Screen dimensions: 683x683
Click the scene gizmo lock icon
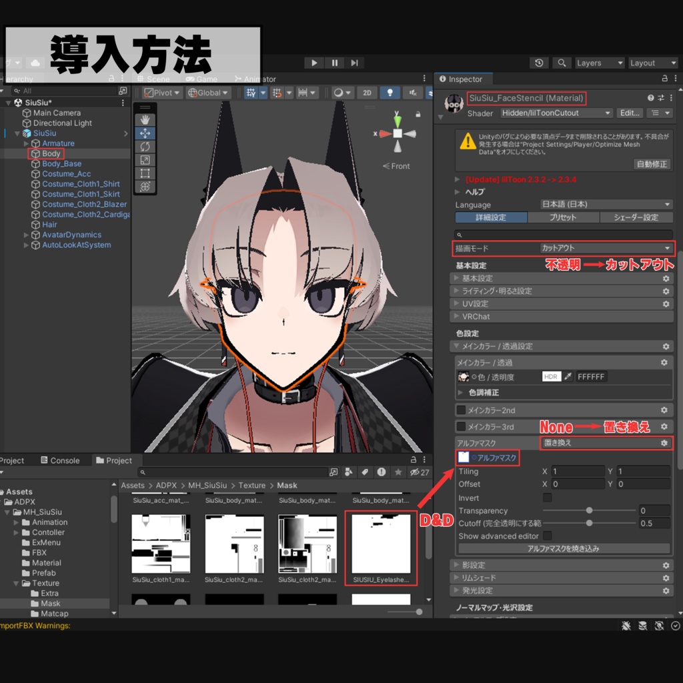(418, 115)
